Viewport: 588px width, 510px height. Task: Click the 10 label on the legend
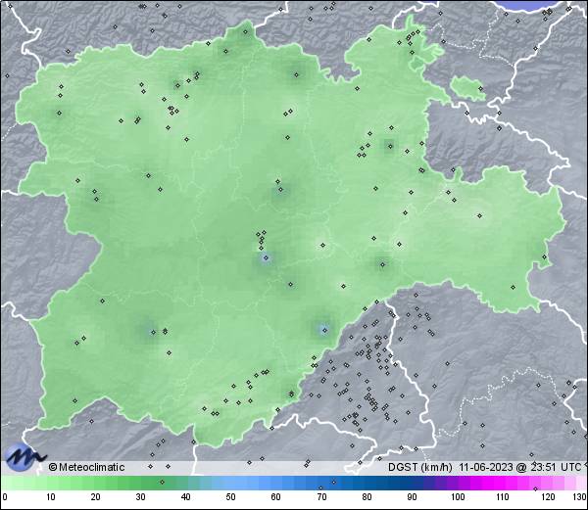51,497
